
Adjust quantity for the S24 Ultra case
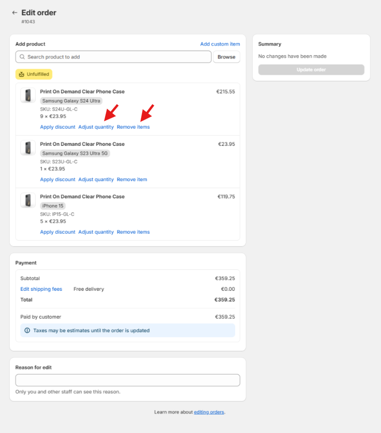pyautogui.click(x=96, y=127)
